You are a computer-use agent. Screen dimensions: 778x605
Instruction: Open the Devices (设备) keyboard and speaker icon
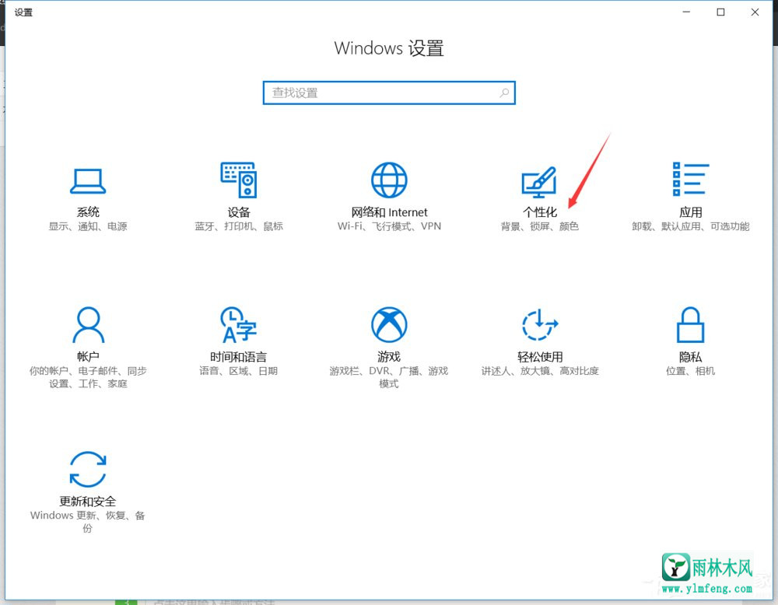pos(239,180)
